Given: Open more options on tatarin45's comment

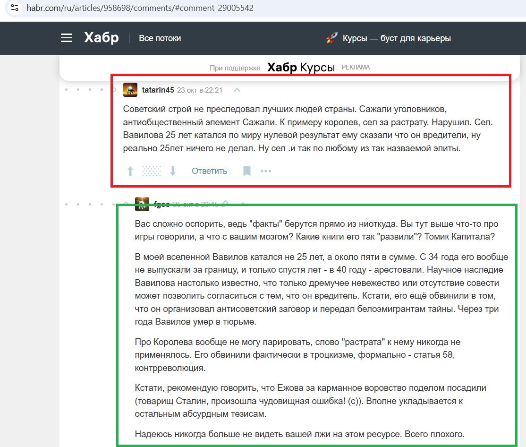Looking at the screenshot, I should coord(266,171).
